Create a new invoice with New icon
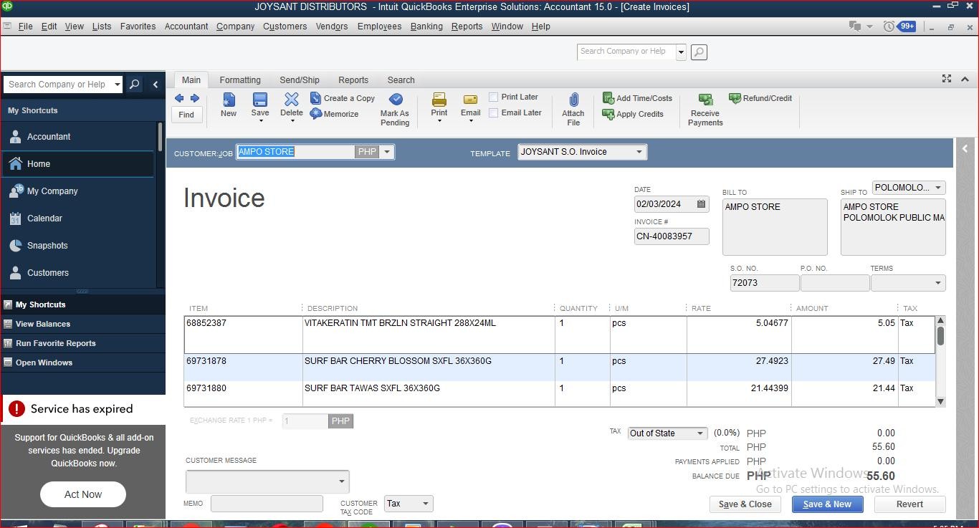Screen dimensions: 979x528 coord(229,105)
